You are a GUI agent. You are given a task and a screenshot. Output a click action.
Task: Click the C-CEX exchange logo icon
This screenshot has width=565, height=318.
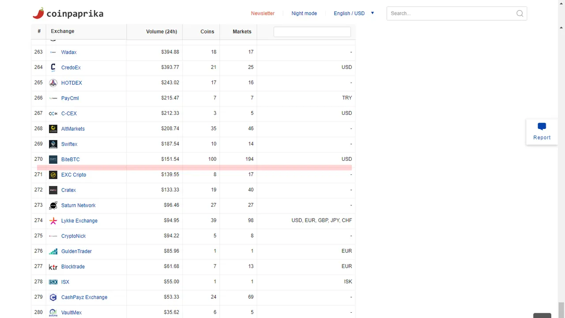(53, 114)
